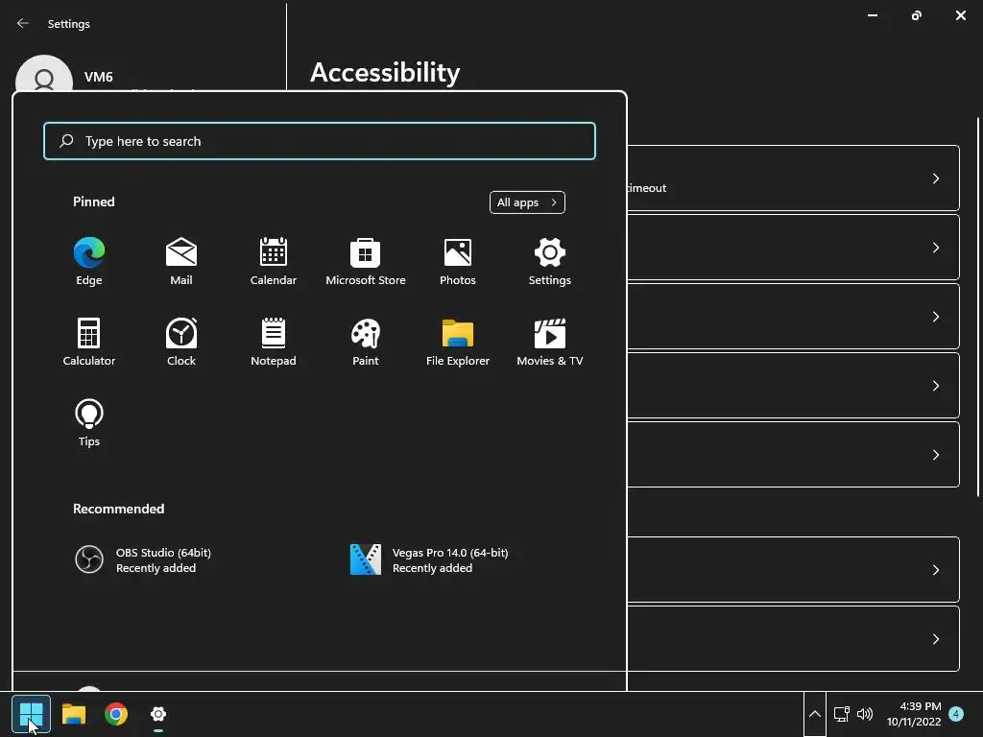Open the volume tray icon
The image size is (983, 737).
865,714
